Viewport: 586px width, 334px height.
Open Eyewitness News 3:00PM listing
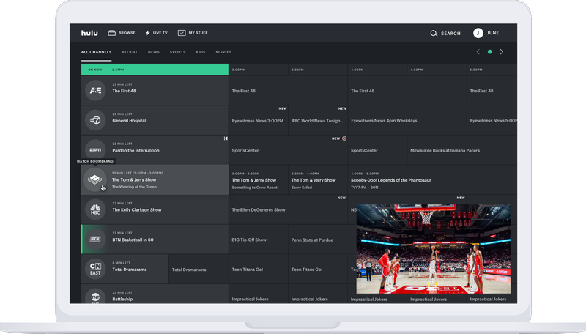[259, 120]
